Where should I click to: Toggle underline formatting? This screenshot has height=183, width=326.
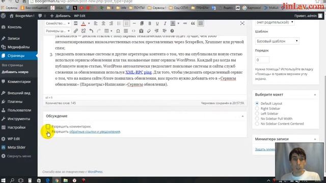[x=157, y=23]
